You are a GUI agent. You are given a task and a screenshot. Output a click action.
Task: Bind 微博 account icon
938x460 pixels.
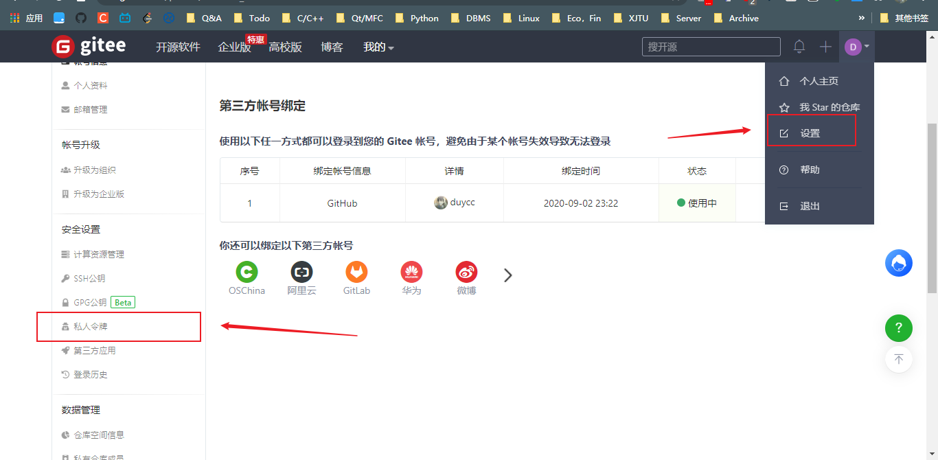click(466, 272)
